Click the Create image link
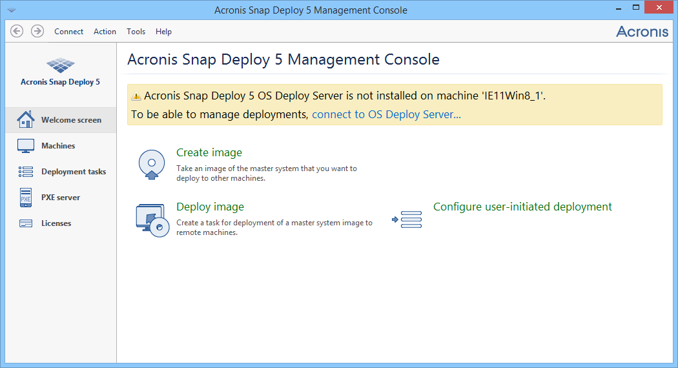 (x=209, y=152)
